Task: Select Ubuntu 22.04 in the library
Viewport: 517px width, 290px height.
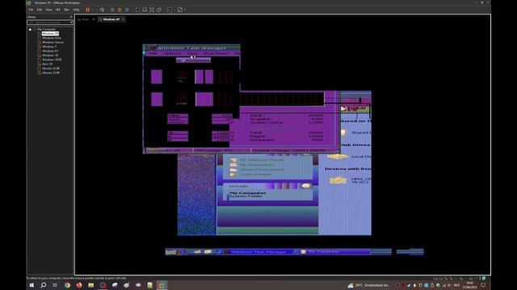Action: (51, 68)
